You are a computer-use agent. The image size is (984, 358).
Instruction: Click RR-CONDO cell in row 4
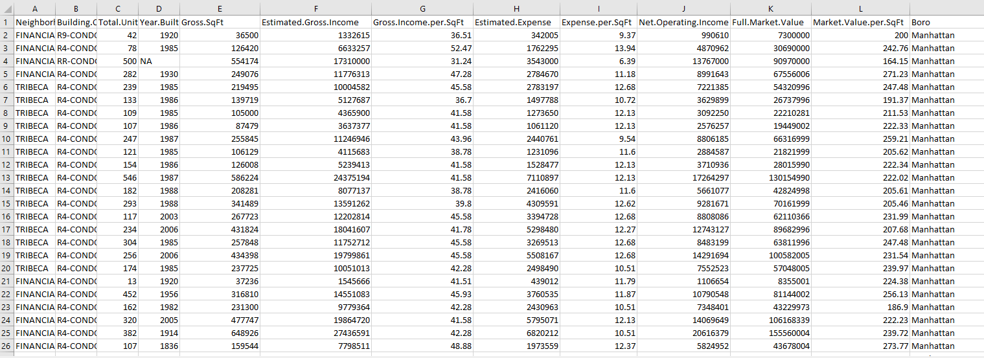pos(76,61)
